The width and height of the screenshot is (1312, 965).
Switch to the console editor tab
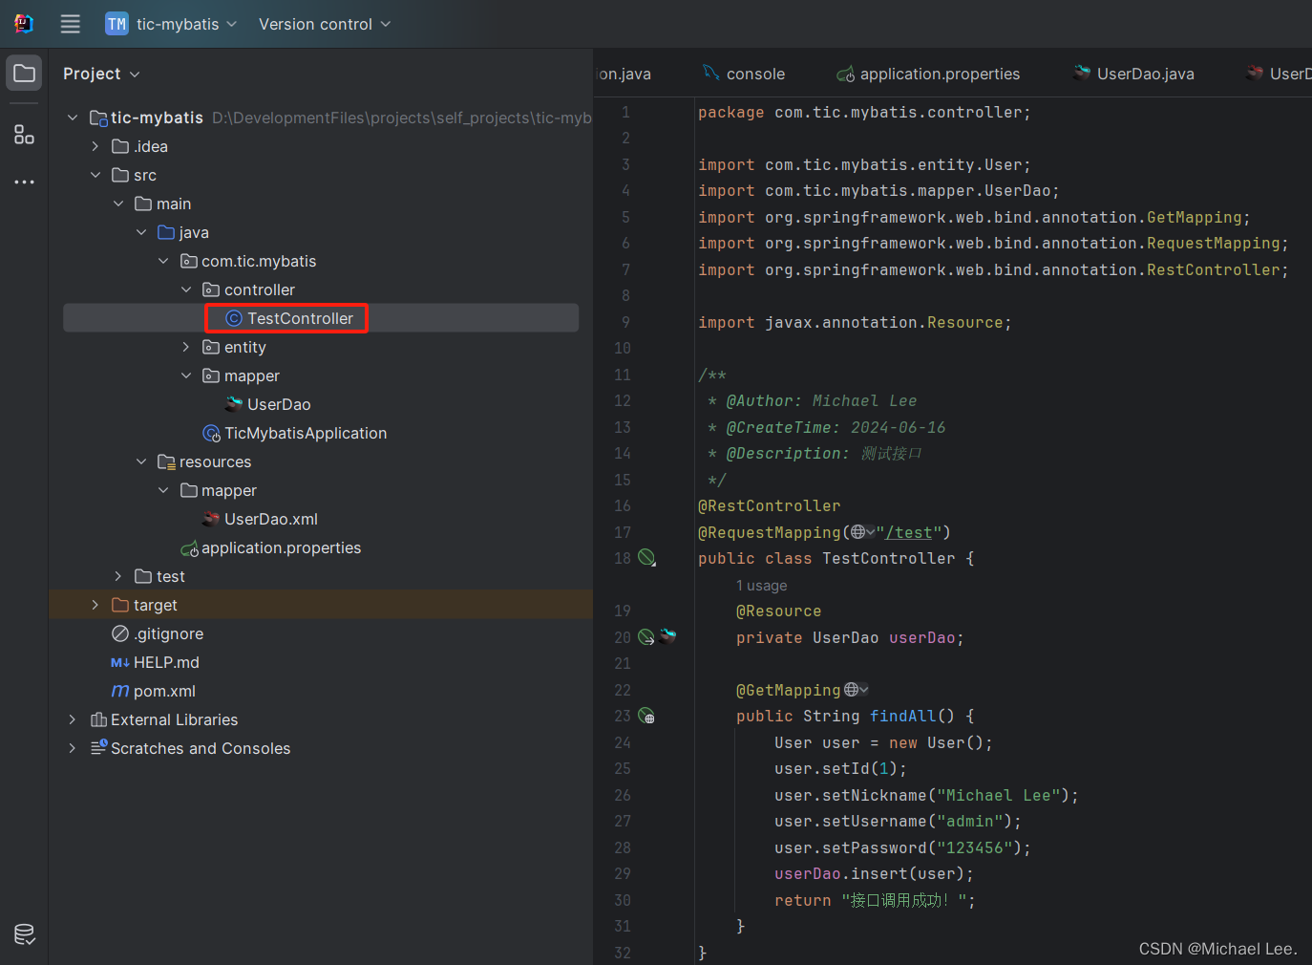click(x=744, y=74)
